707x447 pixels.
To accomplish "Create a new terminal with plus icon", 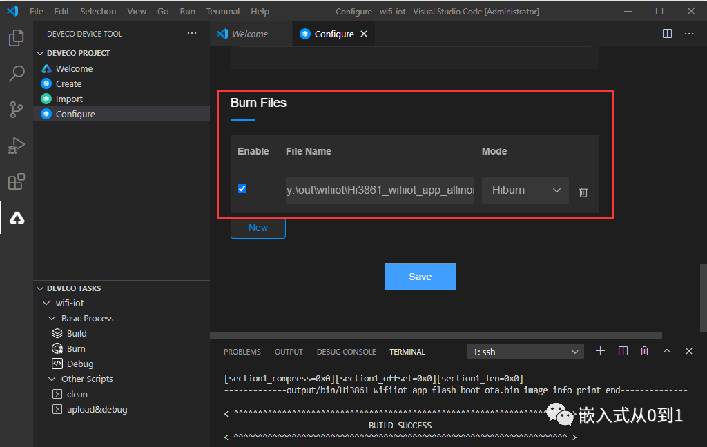I will click(x=600, y=351).
